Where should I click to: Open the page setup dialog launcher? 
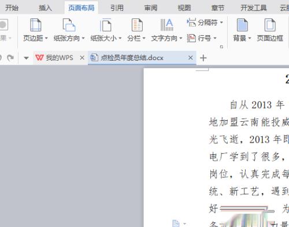point(221,47)
